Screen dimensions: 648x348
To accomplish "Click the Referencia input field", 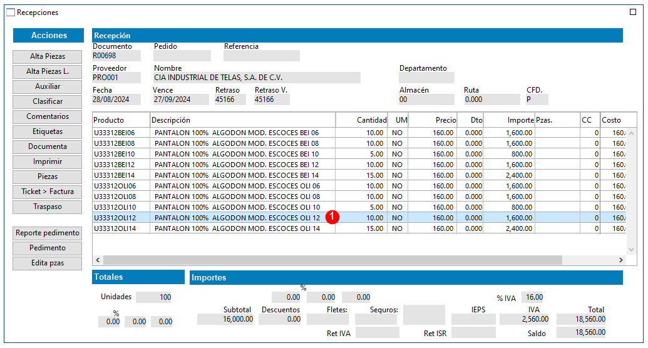I will 262,56.
